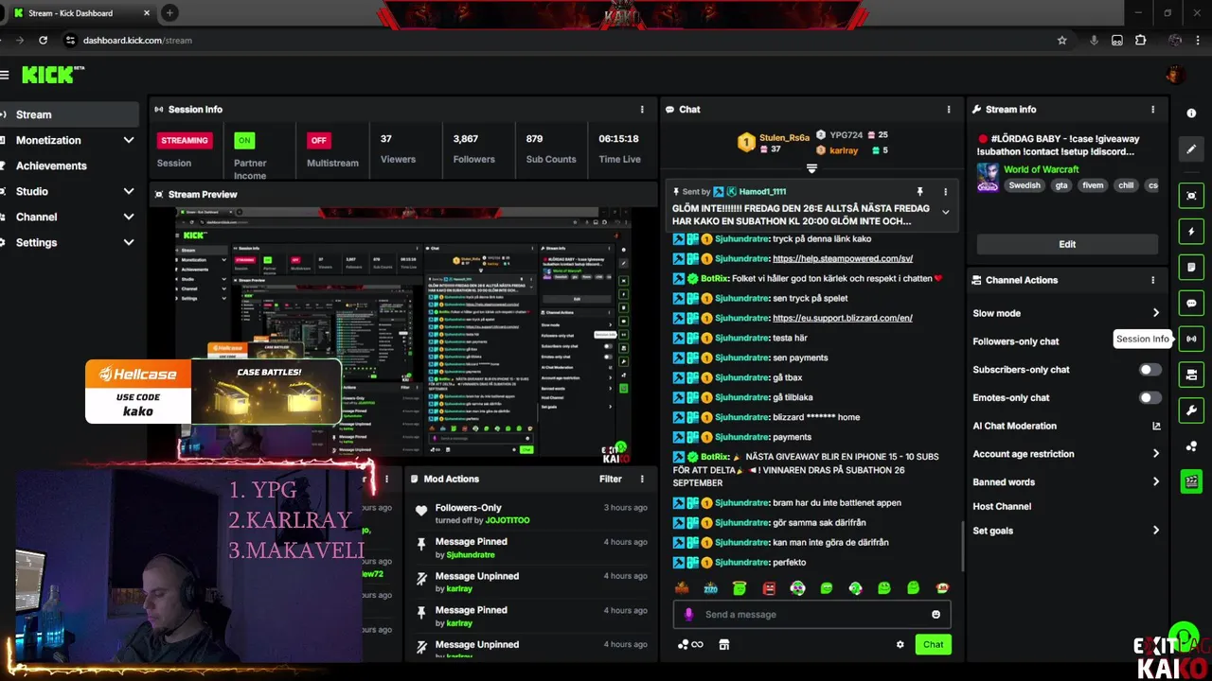The image size is (1212, 681).
Task: Open the three-dot menu of Chat panel
Action: pyautogui.click(x=949, y=110)
